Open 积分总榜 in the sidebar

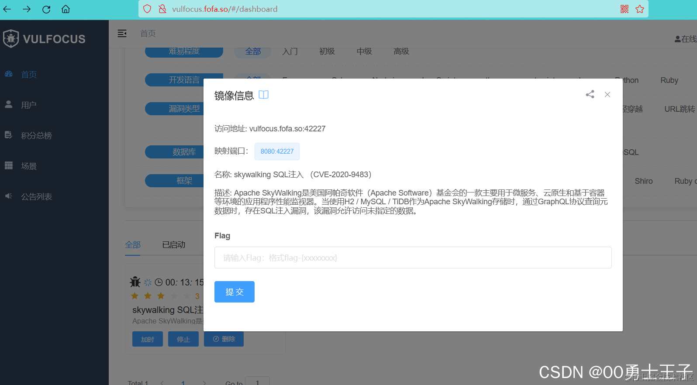pyautogui.click(x=36, y=136)
